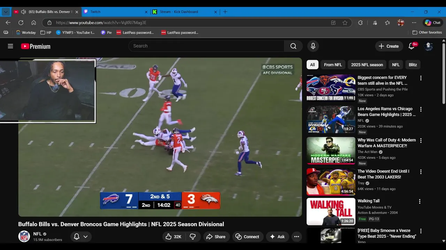Image resolution: width=446 pixels, height=250 pixels.
Task: Open the Pie bookmark
Action: pyautogui.click(x=106, y=32)
